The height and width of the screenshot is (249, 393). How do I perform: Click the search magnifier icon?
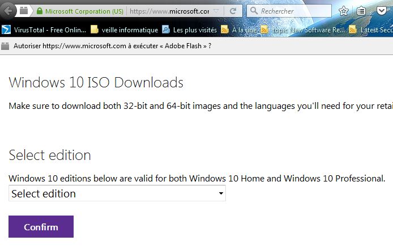coord(254,11)
